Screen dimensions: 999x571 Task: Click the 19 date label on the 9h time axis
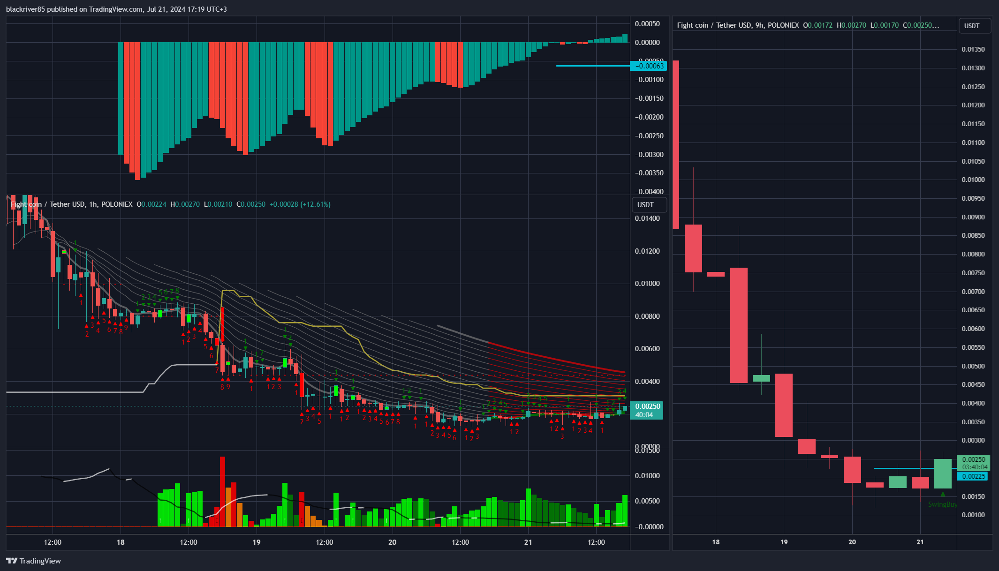[x=784, y=542]
